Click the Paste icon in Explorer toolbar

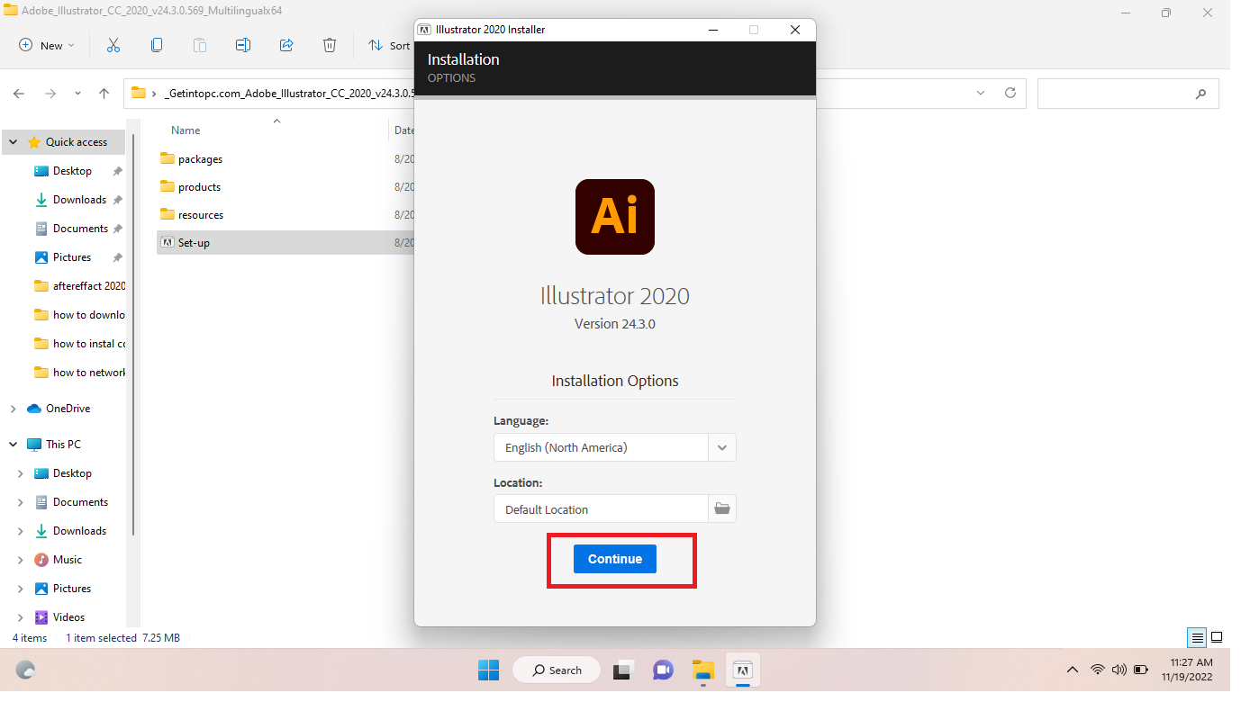200,45
